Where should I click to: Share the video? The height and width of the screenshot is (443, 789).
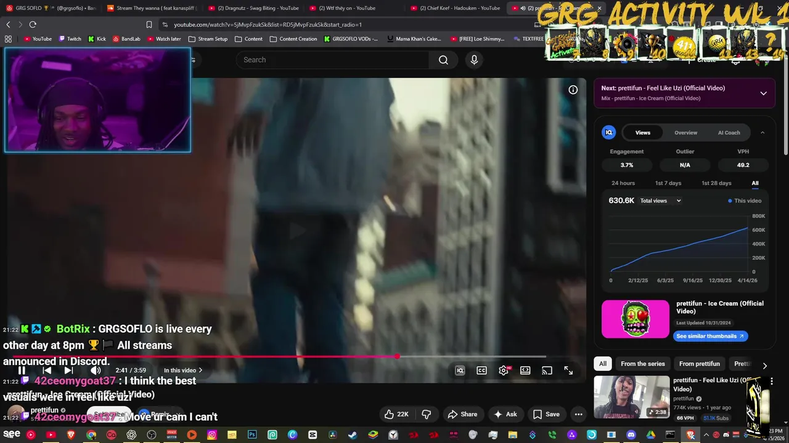(462, 414)
